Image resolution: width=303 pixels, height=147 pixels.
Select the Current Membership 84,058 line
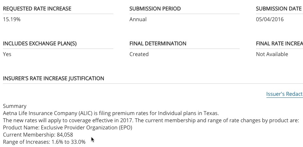click(38, 135)
